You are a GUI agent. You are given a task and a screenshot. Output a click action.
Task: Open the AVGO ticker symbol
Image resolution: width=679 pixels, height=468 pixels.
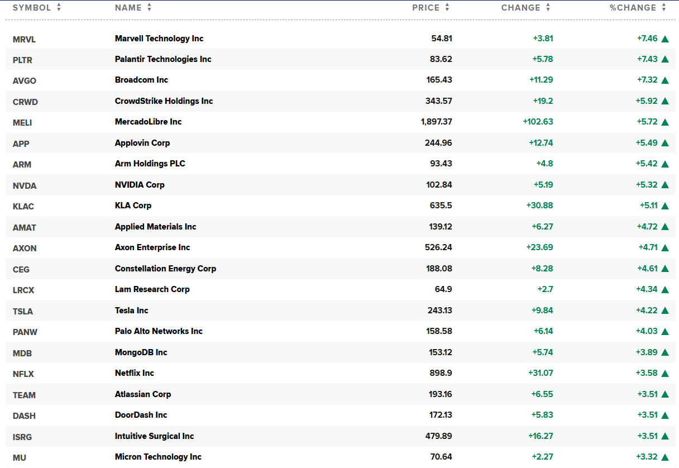(x=25, y=81)
